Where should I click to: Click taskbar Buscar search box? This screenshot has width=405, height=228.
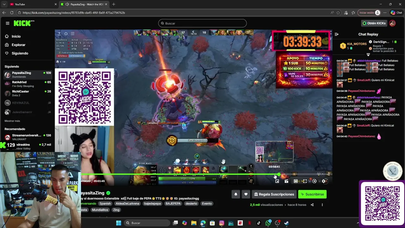[146, 223]
